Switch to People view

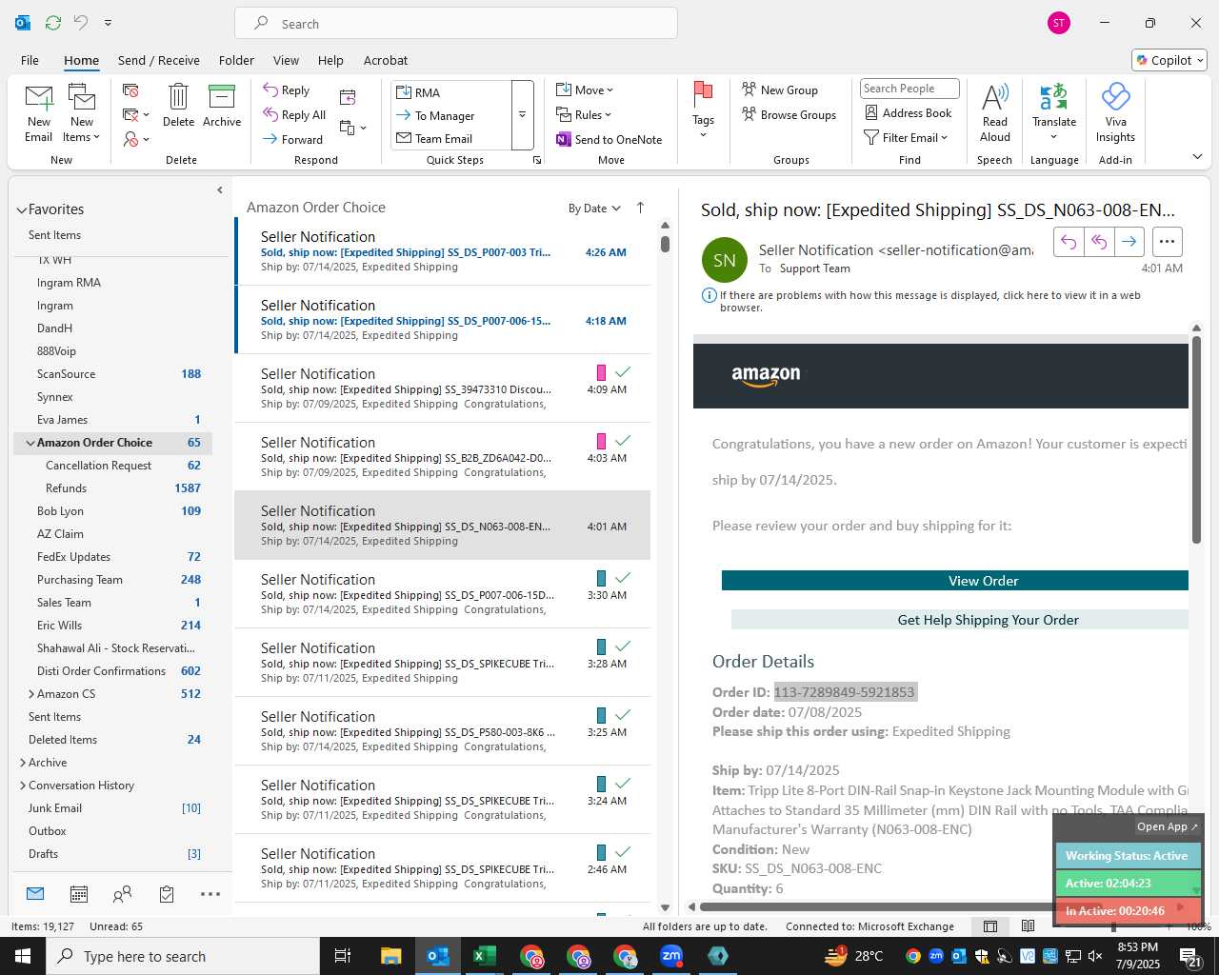tap(122, 894)
